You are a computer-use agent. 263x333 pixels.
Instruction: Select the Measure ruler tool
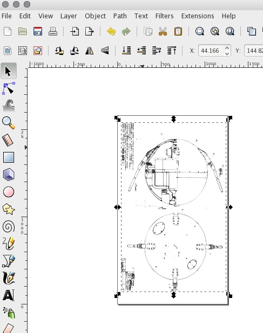8,140
